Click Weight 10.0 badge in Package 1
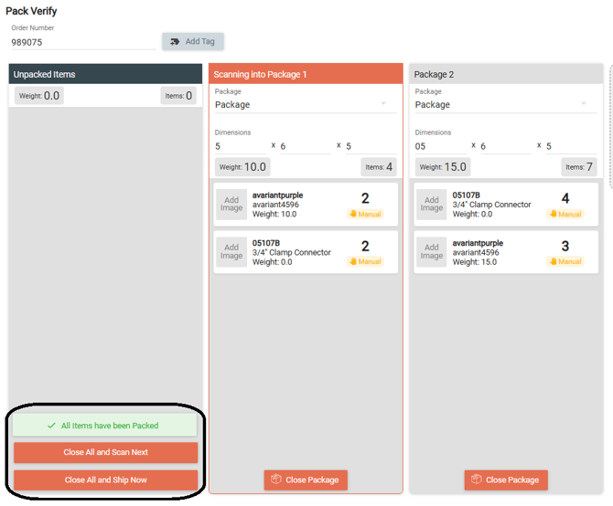The image size is (613, 506). point(242,167)
